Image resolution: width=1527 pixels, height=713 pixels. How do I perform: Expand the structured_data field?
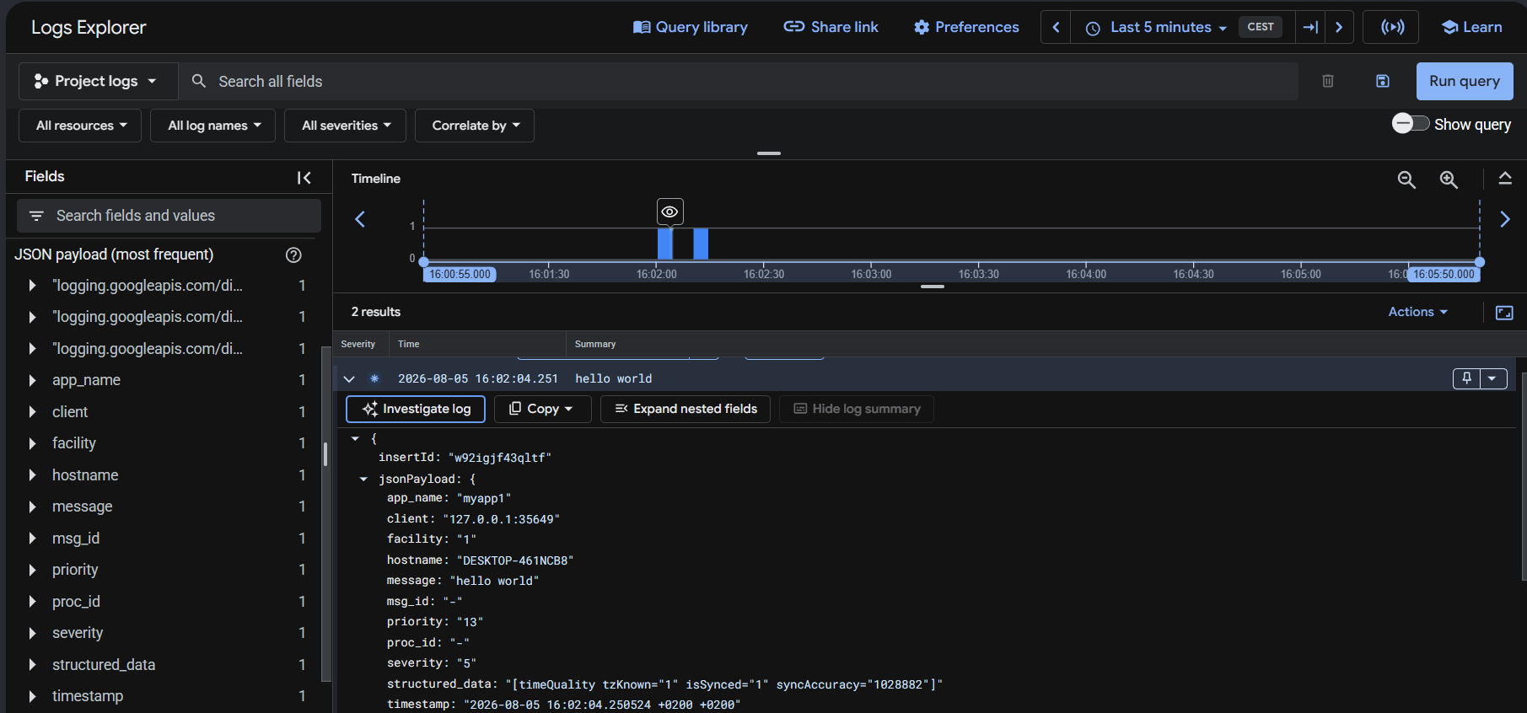[x=33, y=665]
